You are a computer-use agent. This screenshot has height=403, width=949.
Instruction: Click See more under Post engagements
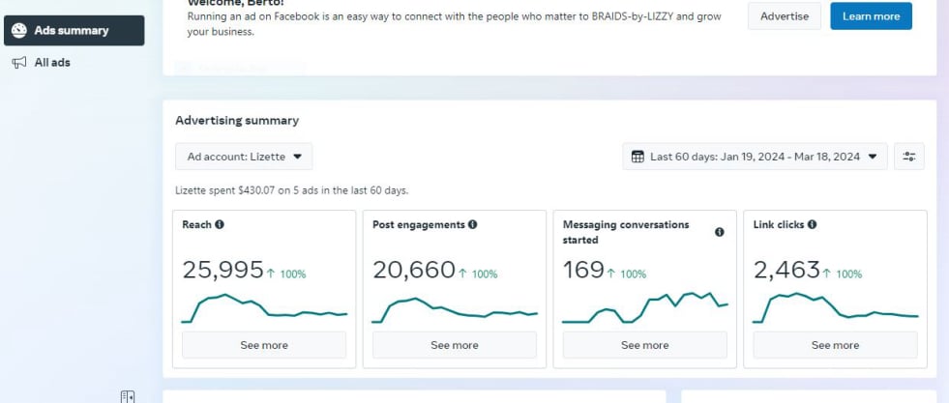pyautogui.click(x=454, y=345)
